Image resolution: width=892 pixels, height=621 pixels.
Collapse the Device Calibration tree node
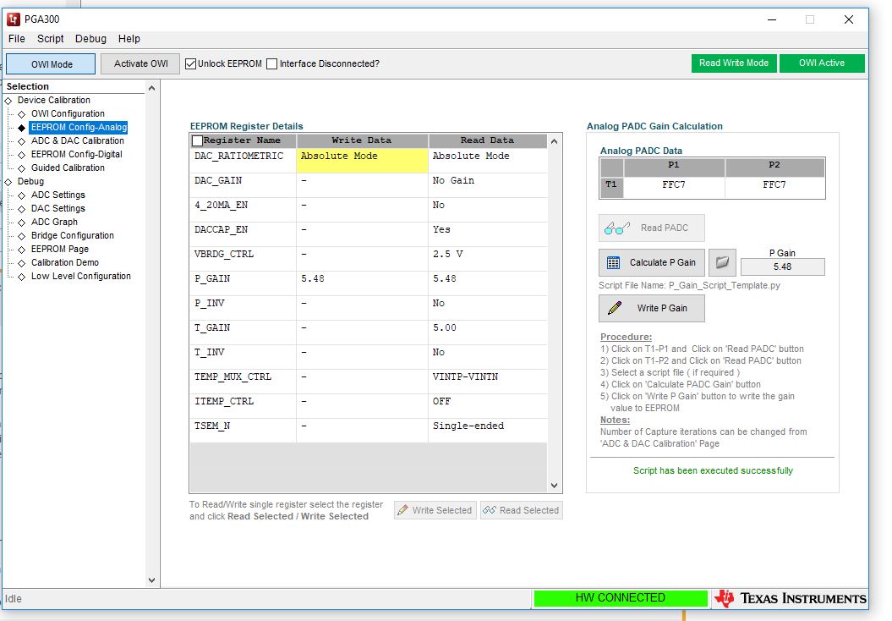pyautogui.click(x=8, y=101)
